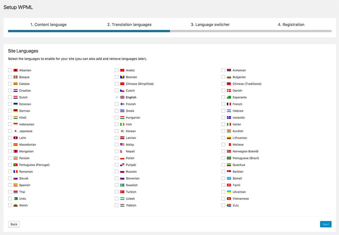This screenshot has width=339, height=235.
Task: Tick the Chinese (Traditional) checkbox
Action: [x=223, y=84]
